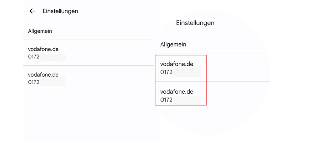The width and height of the screenshot is (314, 142).
Task: Click the divider under Allgemein in the left list
Action: click(89, 40)
